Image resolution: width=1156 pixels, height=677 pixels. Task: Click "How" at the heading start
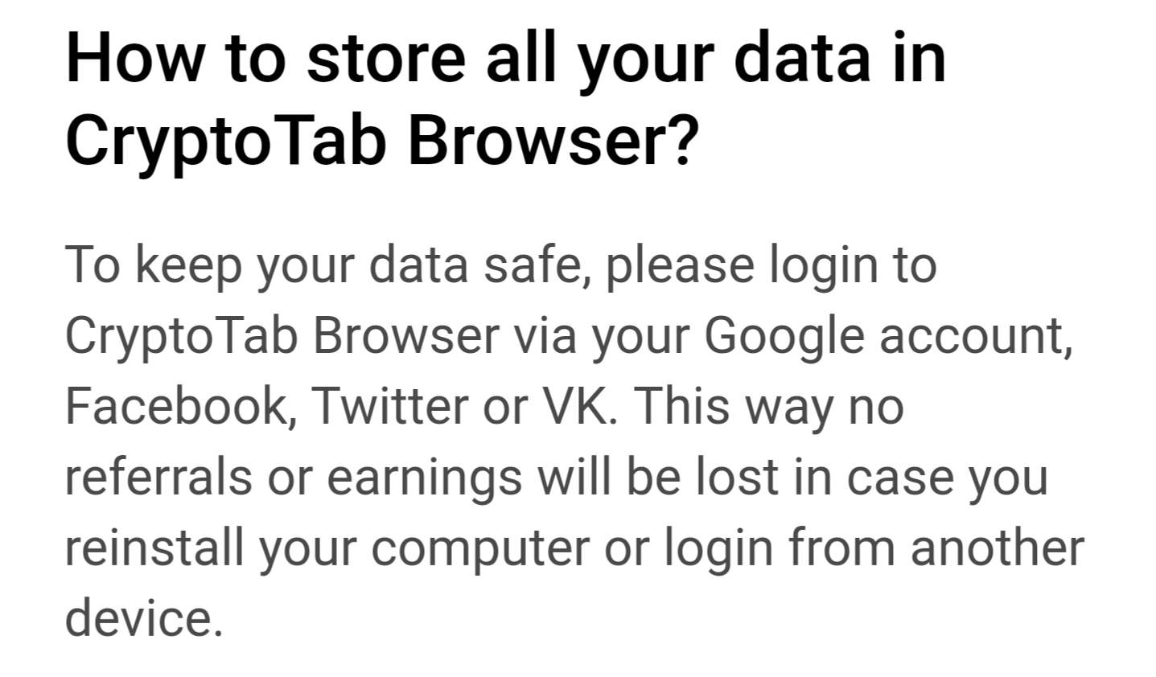click(134, 58)
